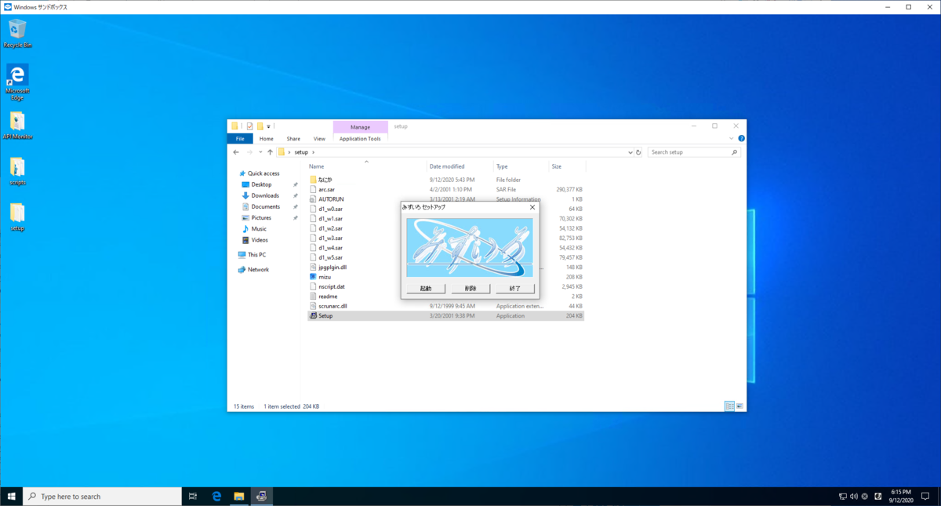This screenshot has height=506, width=941.
Task: Click the Manage contextual tab header
Action: point(360,127)
